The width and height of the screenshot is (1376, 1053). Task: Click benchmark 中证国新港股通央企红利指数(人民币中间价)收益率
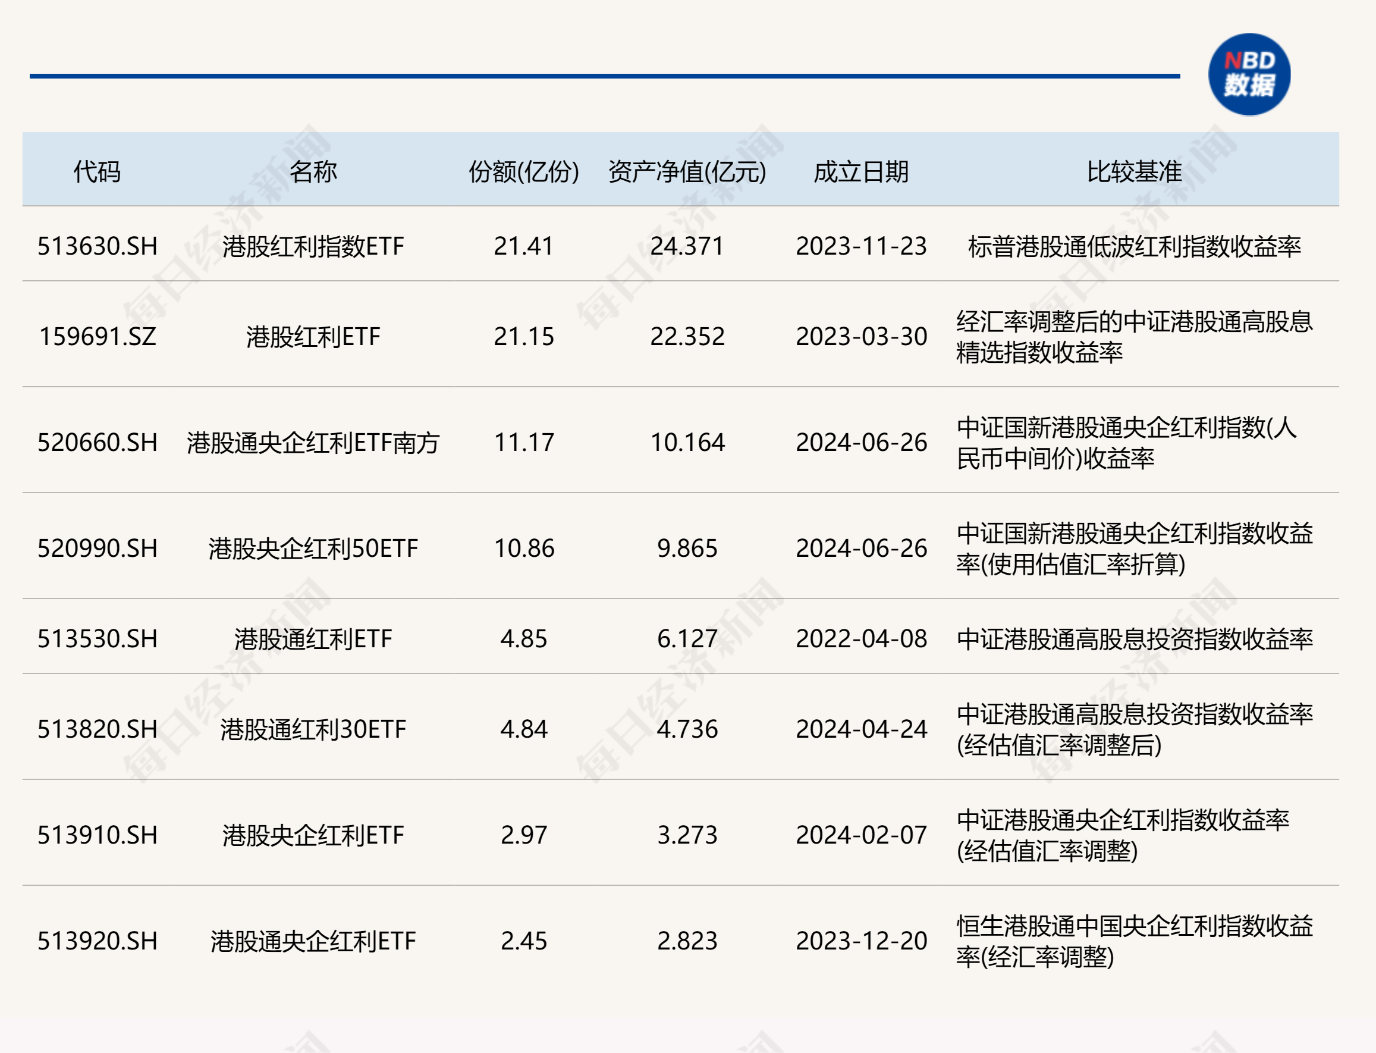coord(1127,443)
